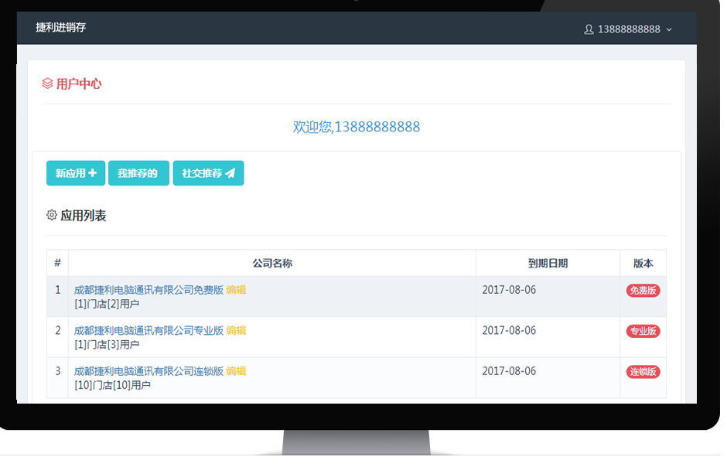Click the 到期日期 column header
The width and height of the screenshot is (727, 467).
pos(548,263)
